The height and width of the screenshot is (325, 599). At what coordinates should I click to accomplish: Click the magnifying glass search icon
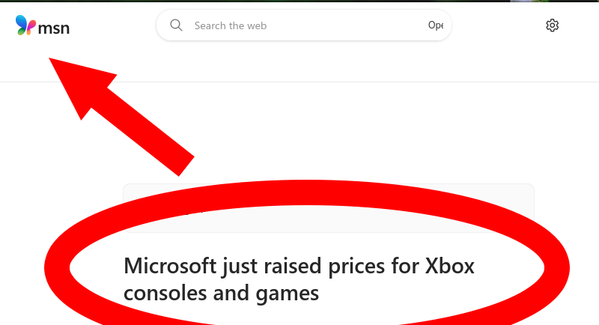click(176, 25)
